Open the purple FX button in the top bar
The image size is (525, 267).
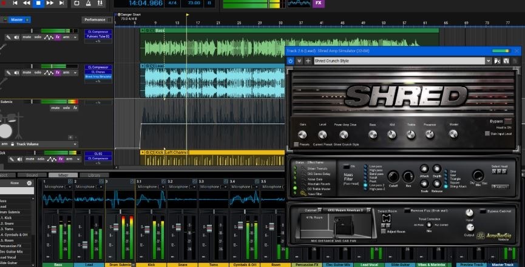(318, 3)
